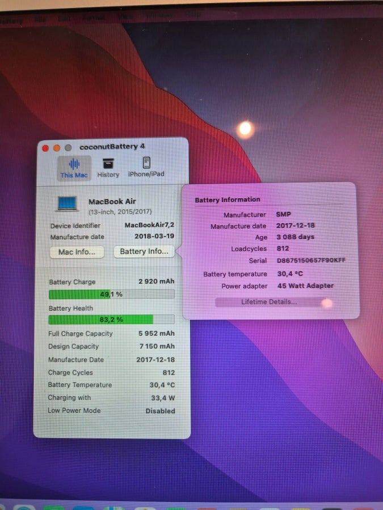Click the 2017-12-18 date in main window

click(x=155, y=360)
